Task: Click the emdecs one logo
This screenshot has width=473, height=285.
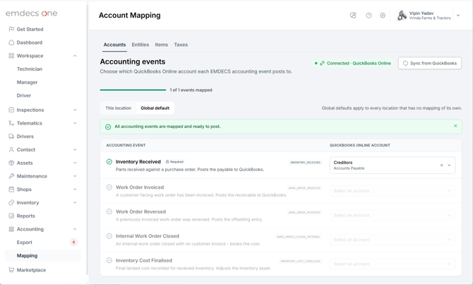Action: [31, 13]
